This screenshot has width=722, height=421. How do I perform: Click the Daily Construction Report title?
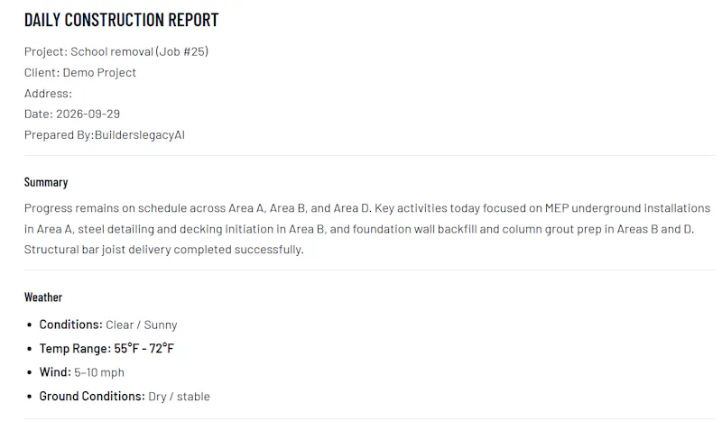pos(121,20)
